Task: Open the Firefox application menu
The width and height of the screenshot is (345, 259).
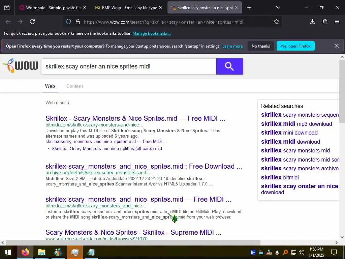Action: pos(337,22)
